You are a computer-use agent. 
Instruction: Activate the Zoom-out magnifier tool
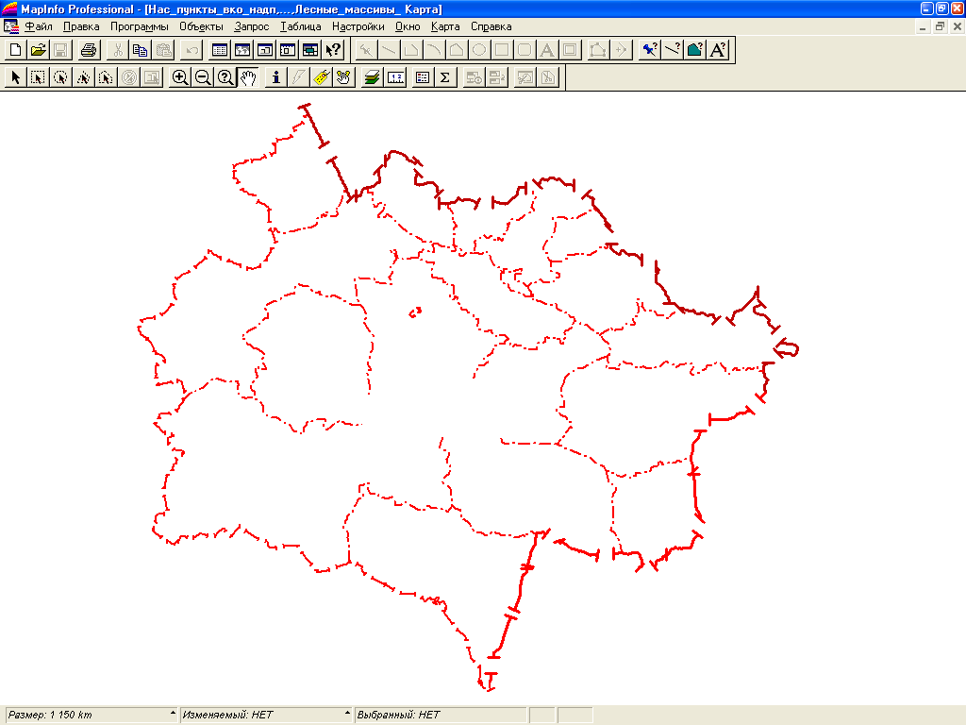tap(202, 77)
